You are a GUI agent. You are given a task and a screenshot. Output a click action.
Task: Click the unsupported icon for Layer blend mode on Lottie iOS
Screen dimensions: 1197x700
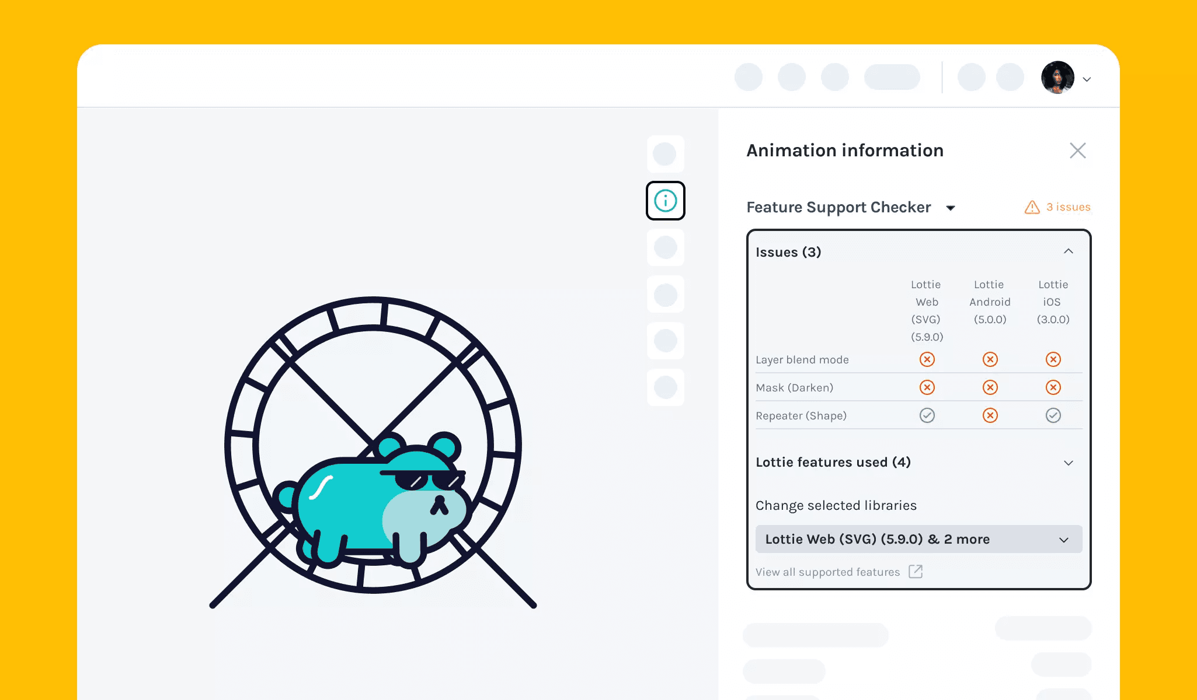coord(1053,359)
